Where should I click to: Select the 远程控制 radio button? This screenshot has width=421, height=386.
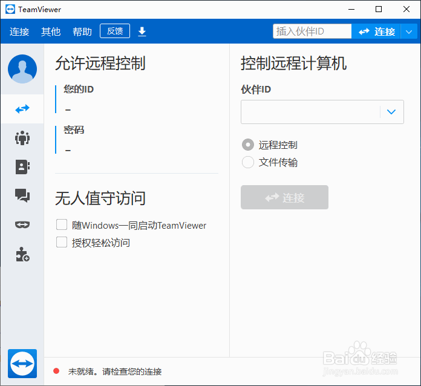pyautogui.click(x=248, y=145)
